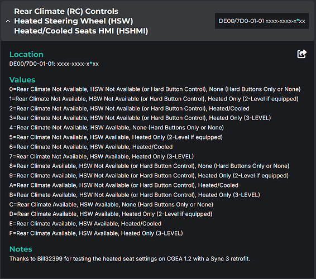This screenshot has height=279, width=316.
Task: Click the Bill32399 thanks note text
Action: (130, 259)
